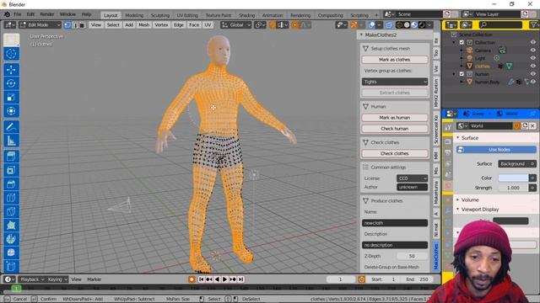Screen dimensions: 540x303
Task: Select the Rotate tool
Action: (11, 83)
